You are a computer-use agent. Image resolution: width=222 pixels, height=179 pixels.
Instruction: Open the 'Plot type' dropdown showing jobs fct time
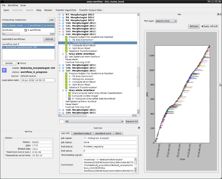pos(166,21)
